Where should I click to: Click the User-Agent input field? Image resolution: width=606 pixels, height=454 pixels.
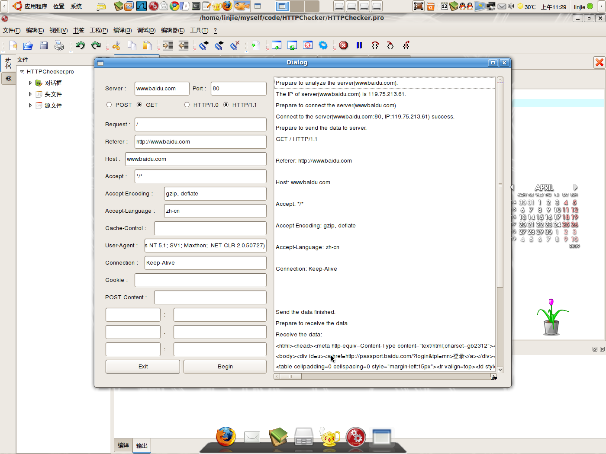click(205, 246)
